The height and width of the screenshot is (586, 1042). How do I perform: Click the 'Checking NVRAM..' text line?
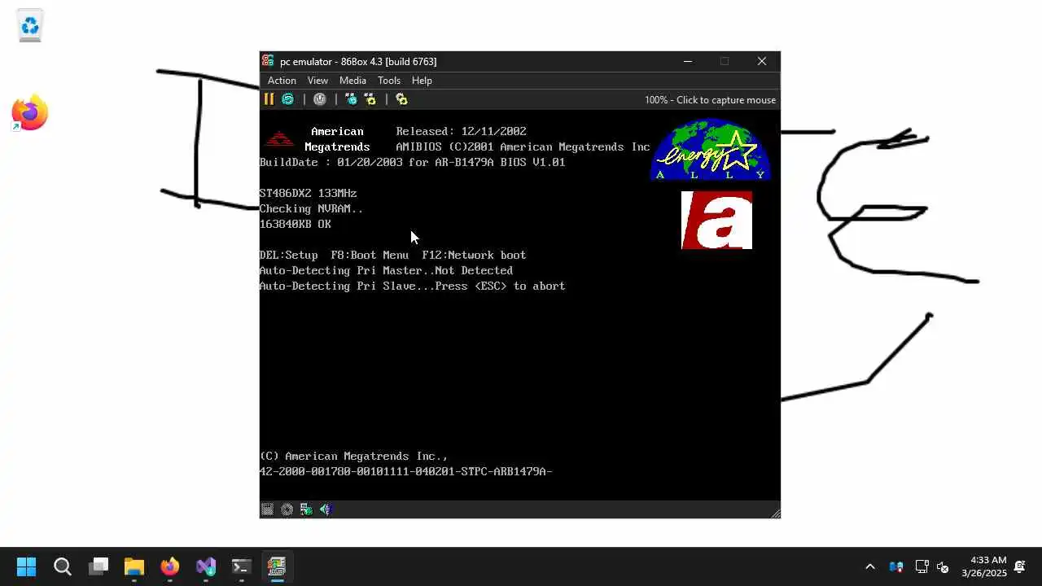point(312,208)
